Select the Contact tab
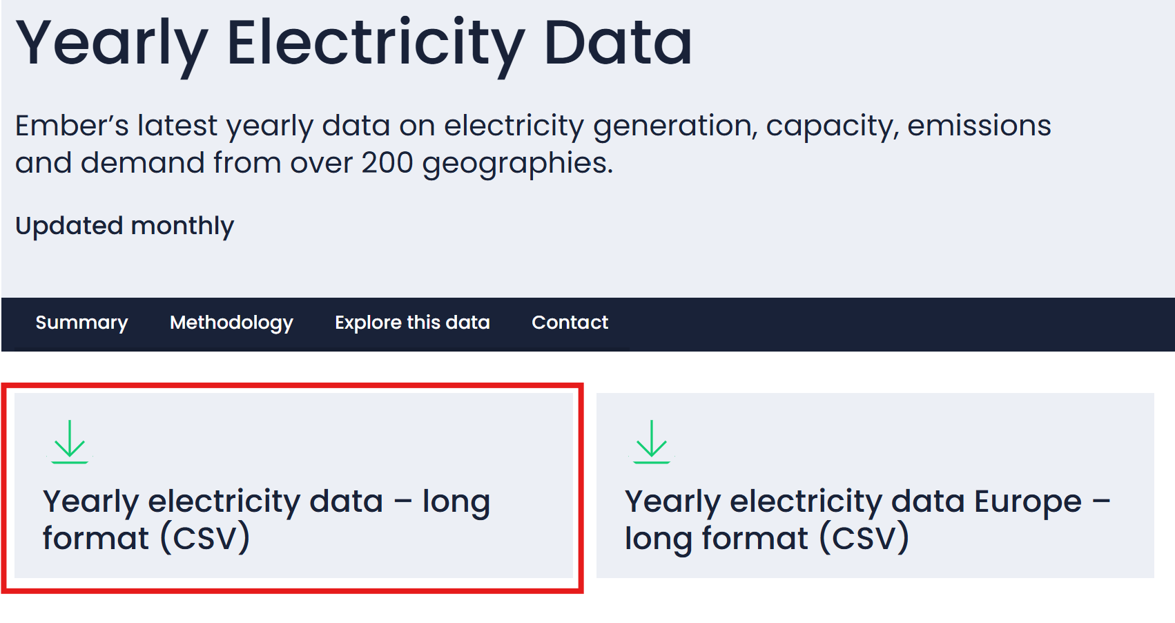Image resolution: width=1175 pixels, height=623 pixels. (x=570, y=323)
